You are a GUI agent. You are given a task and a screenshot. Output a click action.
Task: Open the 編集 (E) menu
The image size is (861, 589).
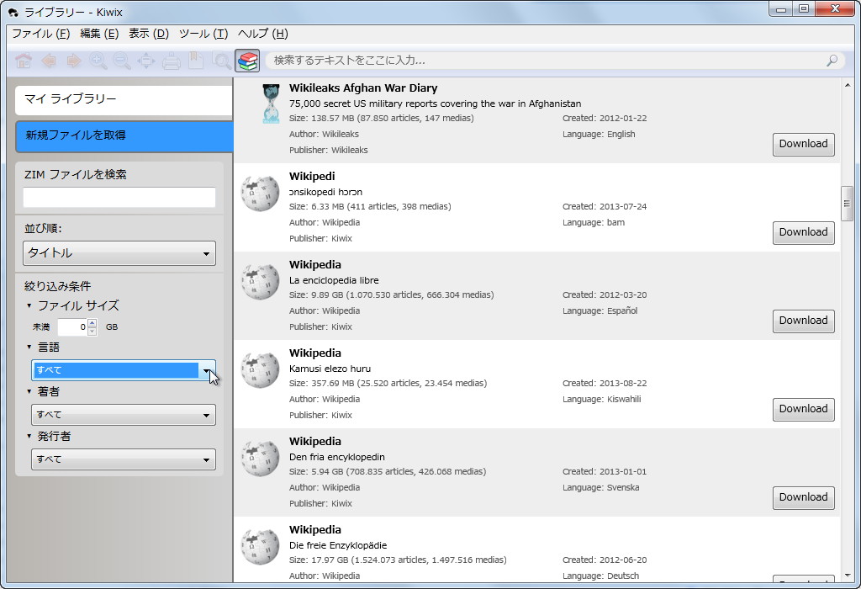(99, 34)
